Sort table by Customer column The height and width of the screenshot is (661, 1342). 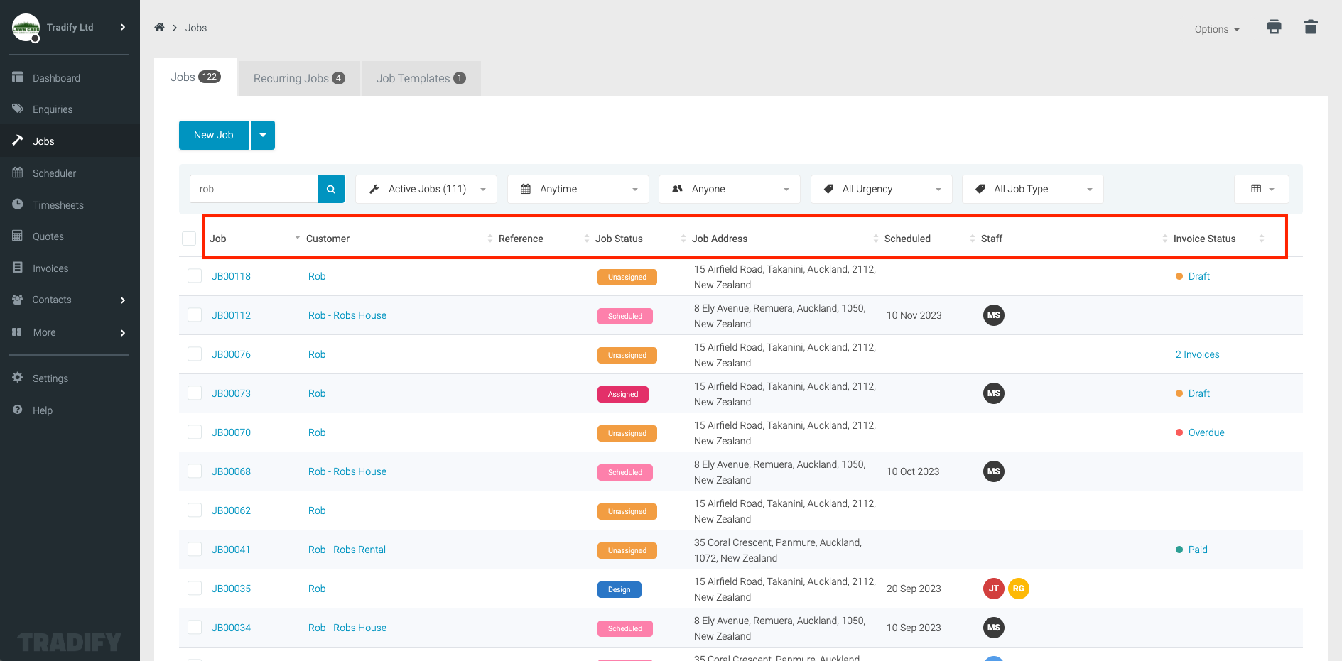point(328,239)
